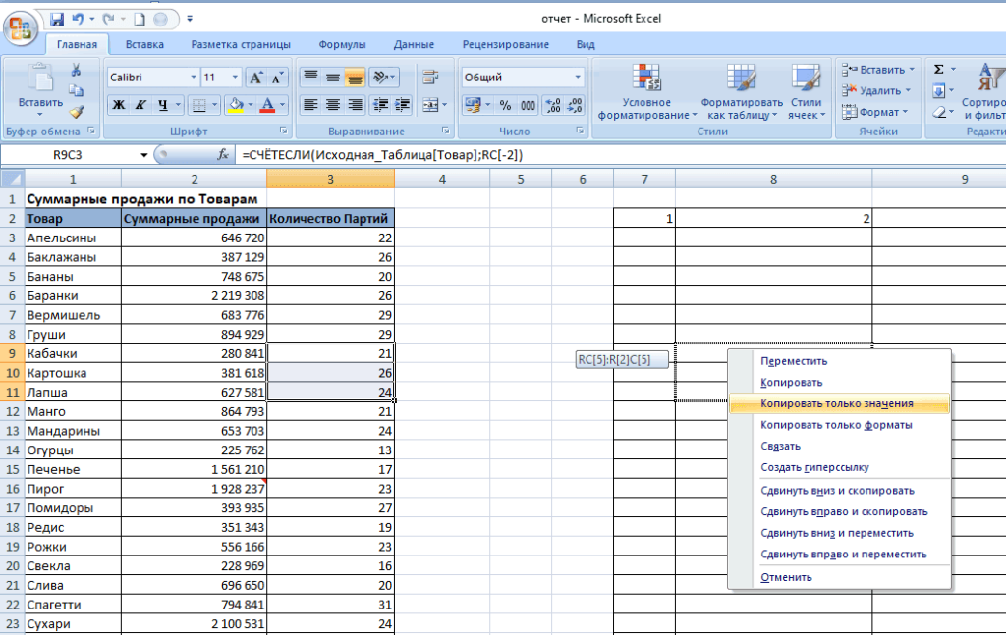Toggle top vertical alignment
This screenshot has height=635, width=1006.
(310, 78)
